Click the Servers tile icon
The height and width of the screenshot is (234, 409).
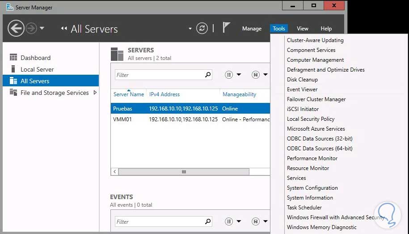(117, 54)
